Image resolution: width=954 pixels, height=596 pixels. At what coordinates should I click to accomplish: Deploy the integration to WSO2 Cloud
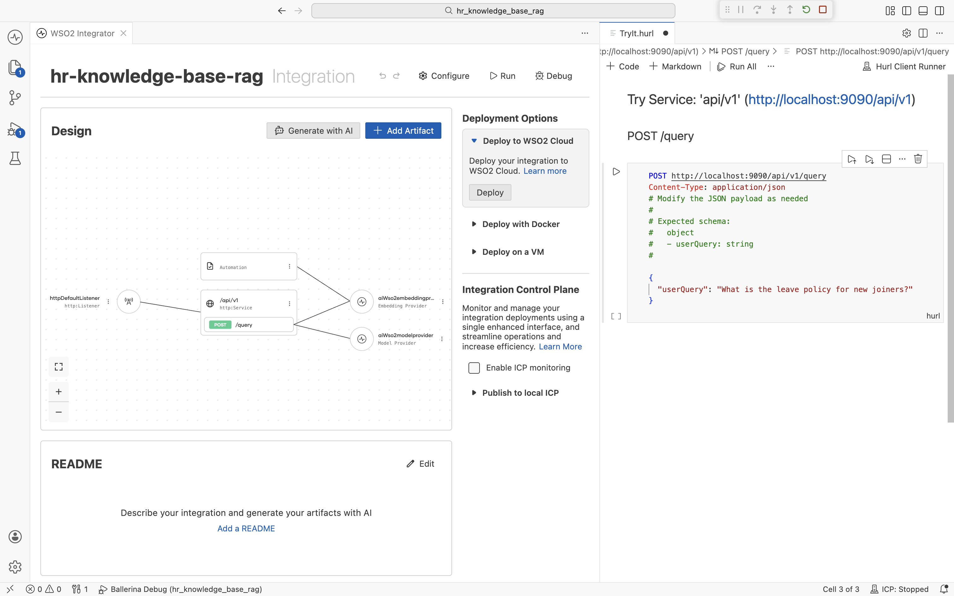(x=490, y=193)
